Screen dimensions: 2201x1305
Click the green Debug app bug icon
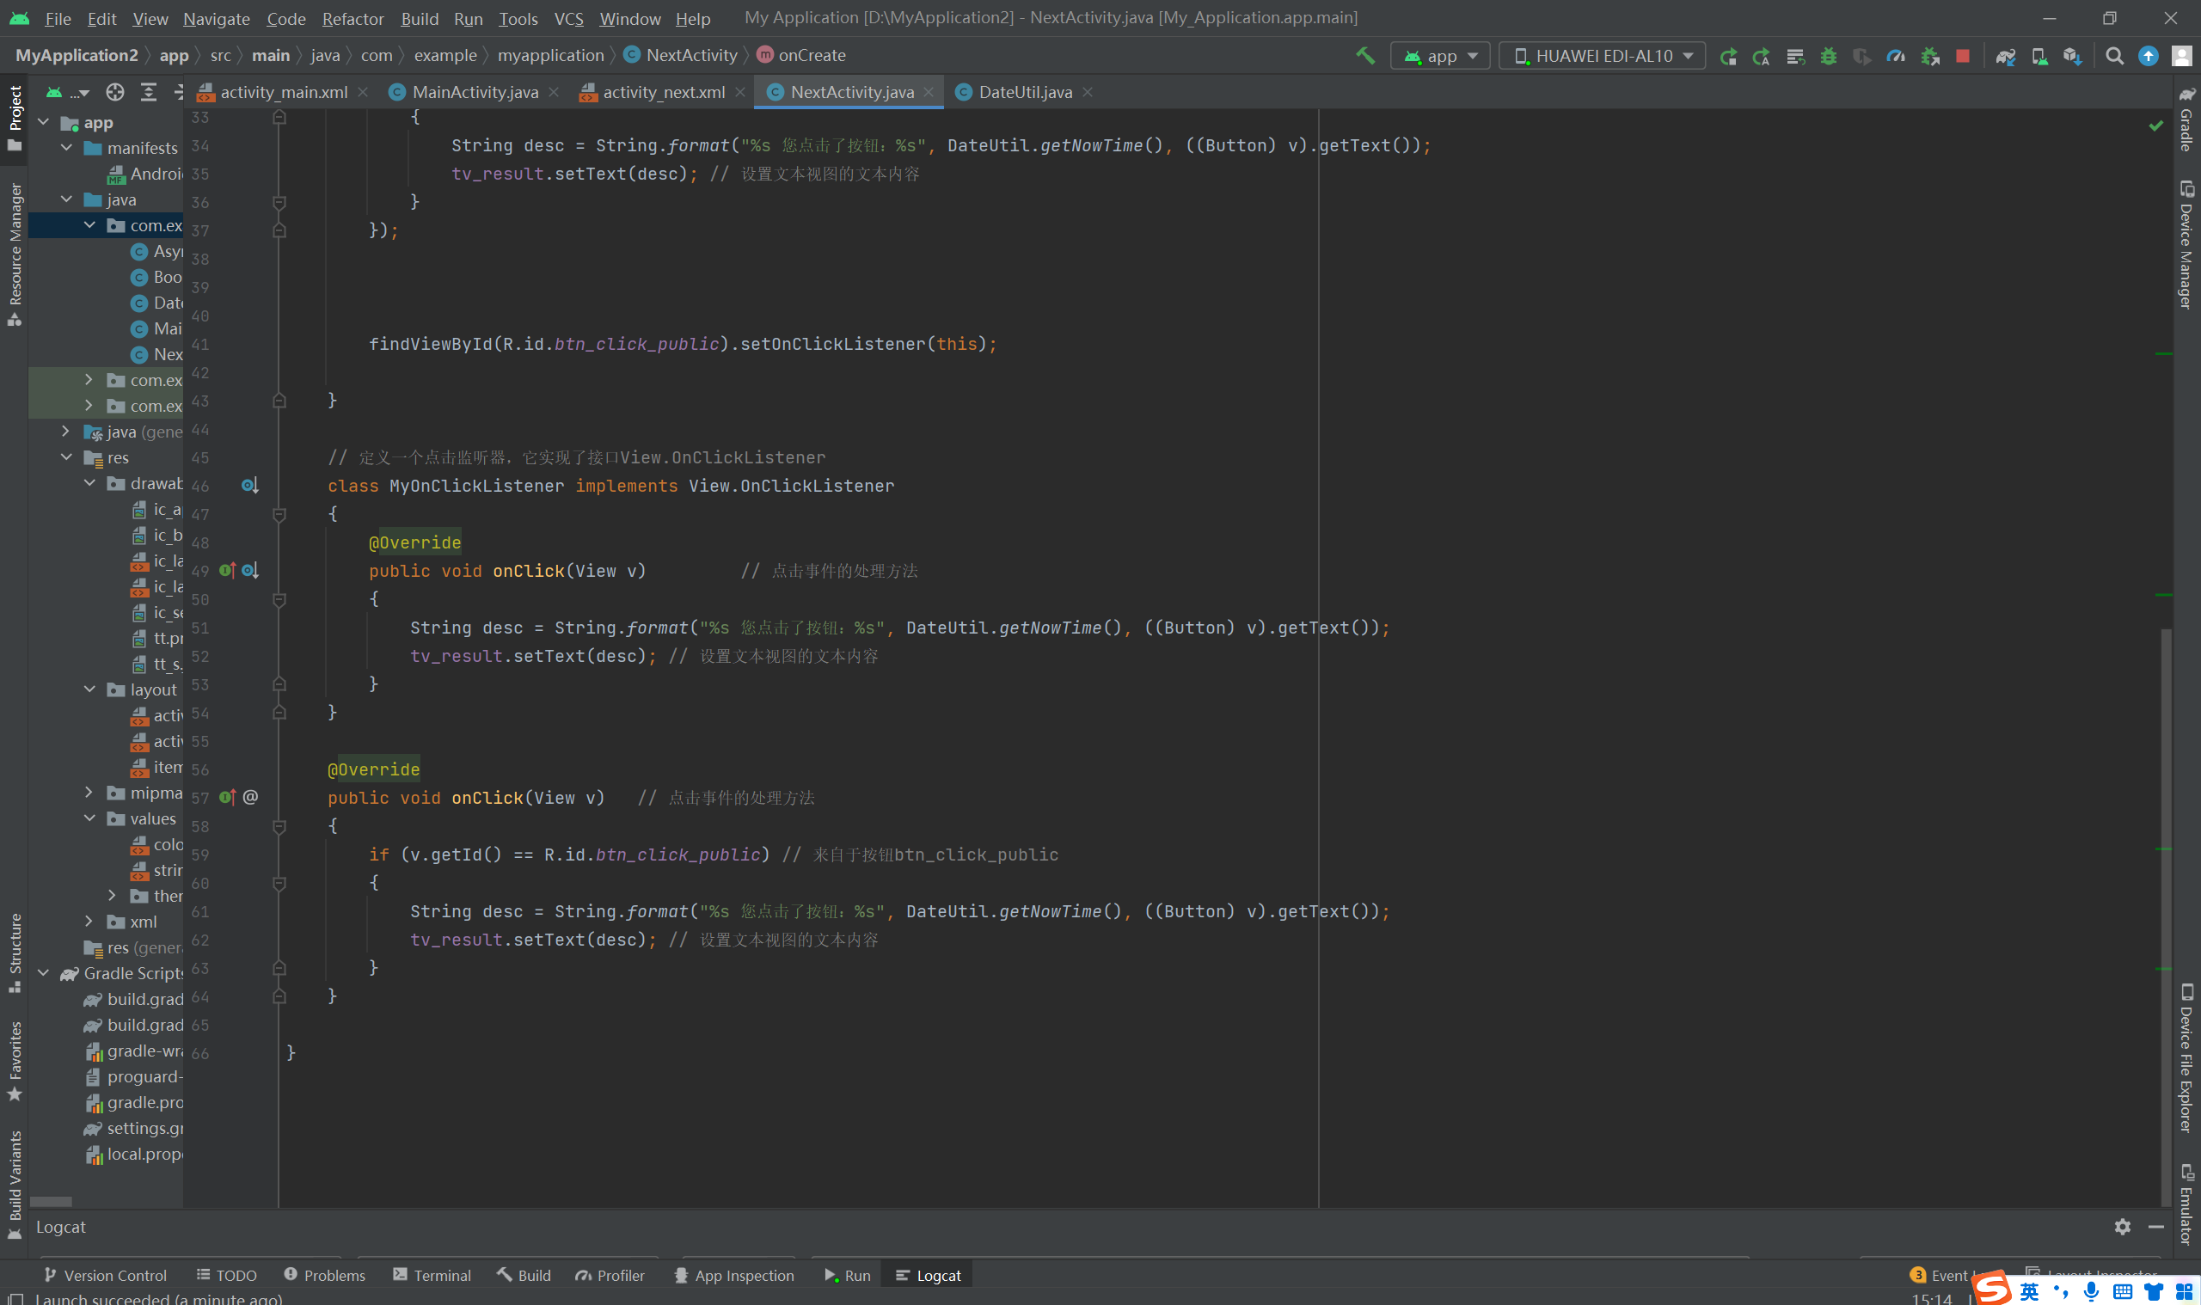(1829, 55)
